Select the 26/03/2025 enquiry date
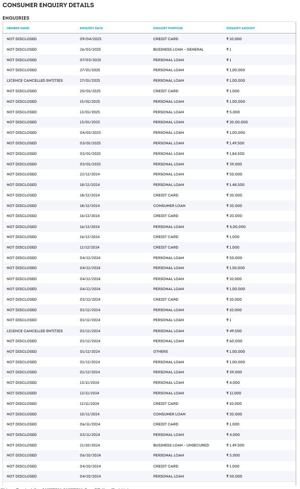 click(91, 49)
